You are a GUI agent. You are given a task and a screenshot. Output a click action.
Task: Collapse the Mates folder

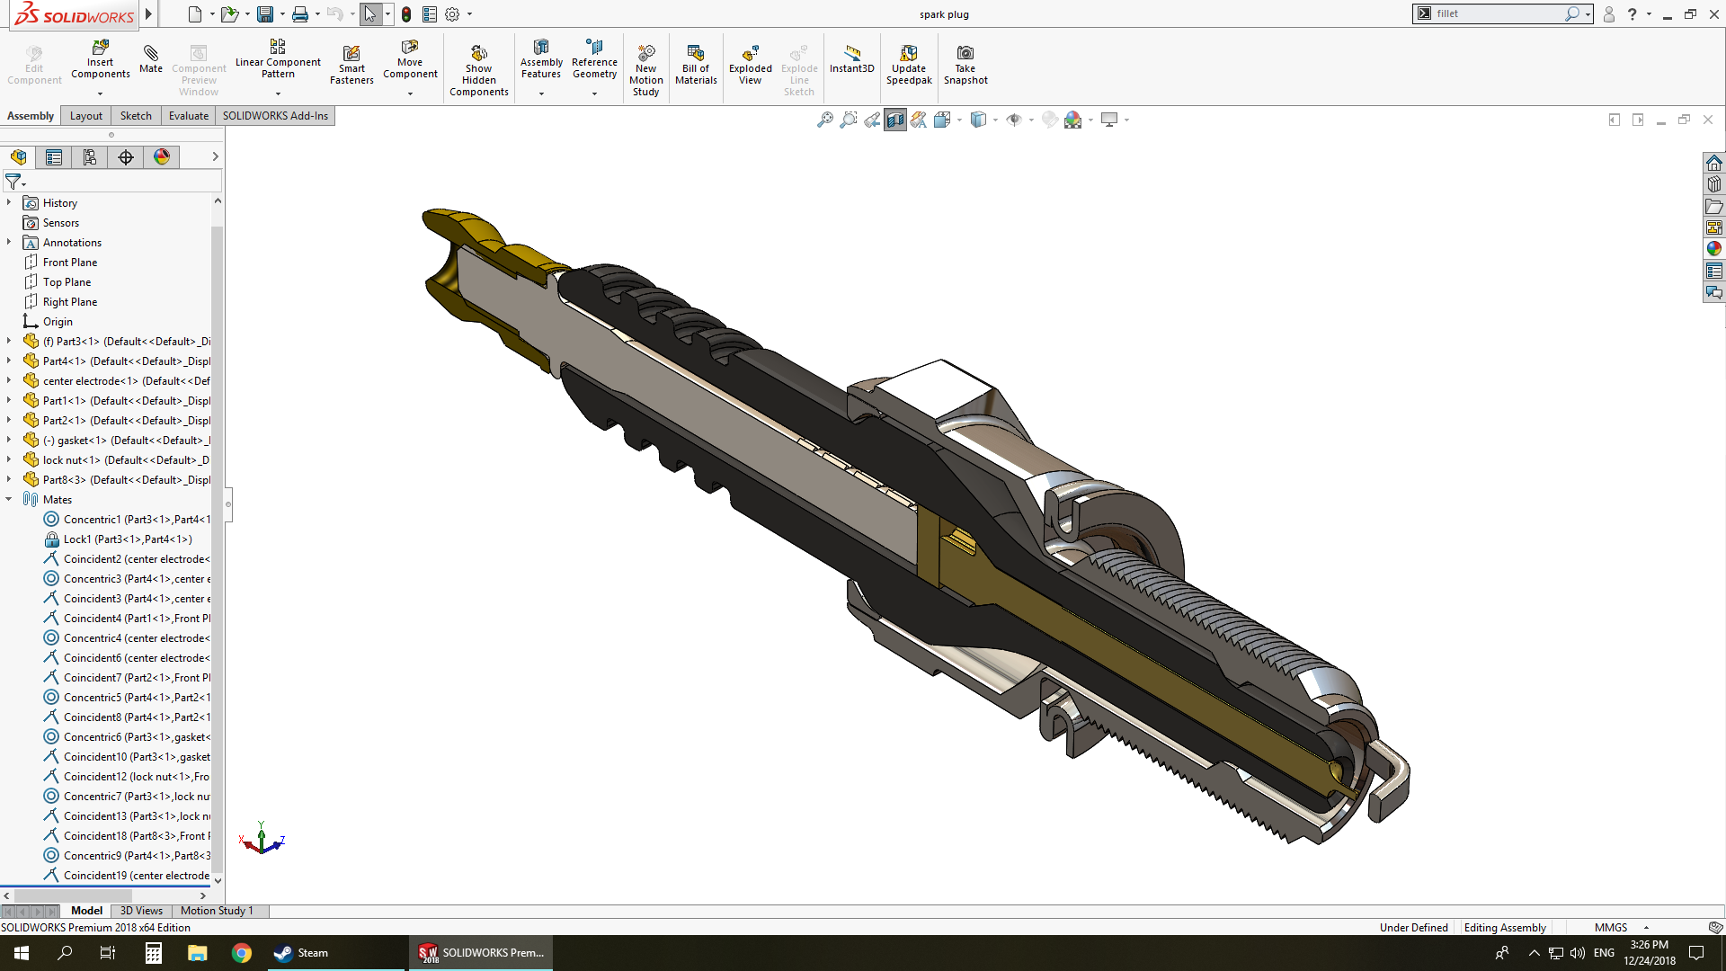pos(9,499)
